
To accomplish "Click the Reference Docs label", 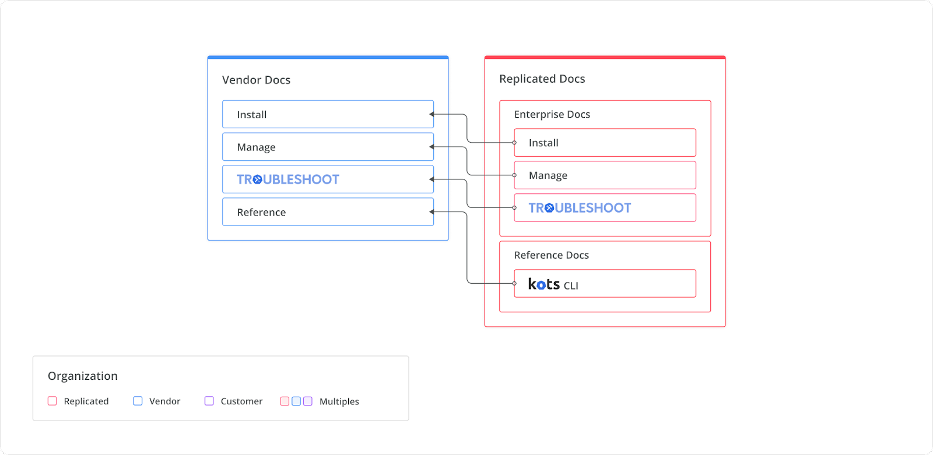I will pos(552,255).
